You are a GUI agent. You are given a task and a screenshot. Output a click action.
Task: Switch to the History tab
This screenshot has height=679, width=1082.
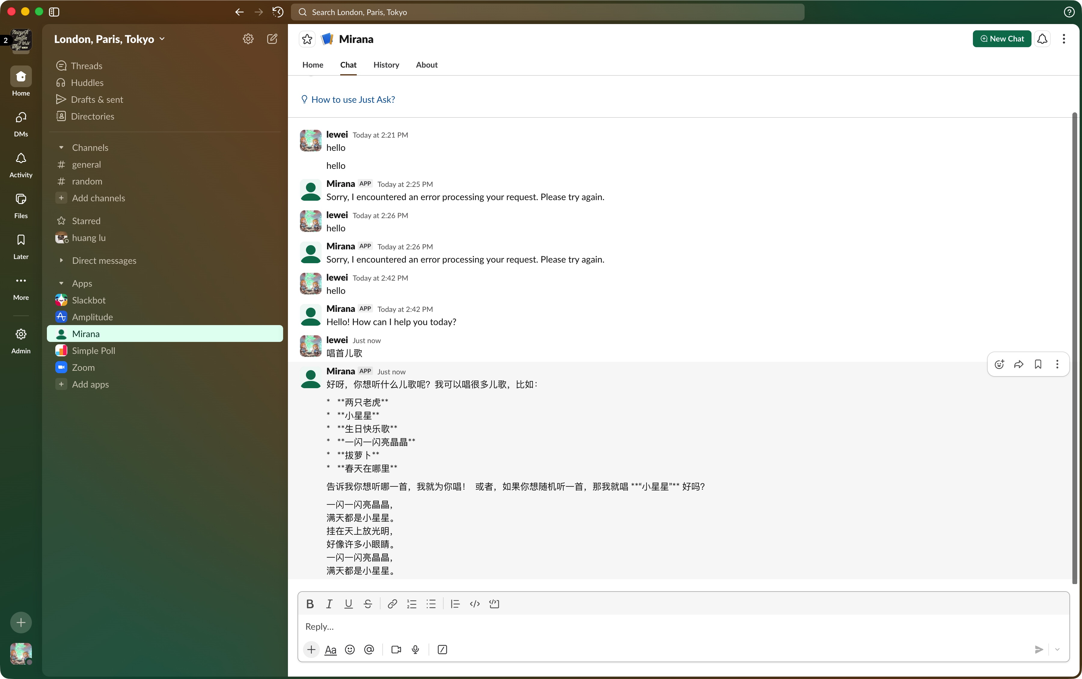point(386,65)
